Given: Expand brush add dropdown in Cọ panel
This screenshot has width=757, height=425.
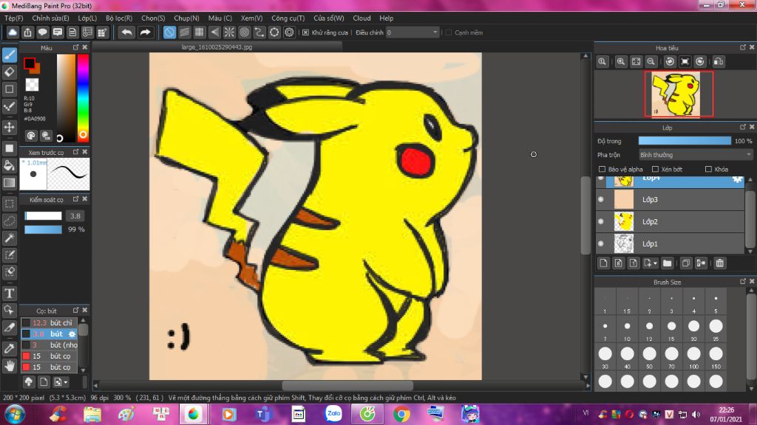Looking at the screenshot, I should 66,382.
